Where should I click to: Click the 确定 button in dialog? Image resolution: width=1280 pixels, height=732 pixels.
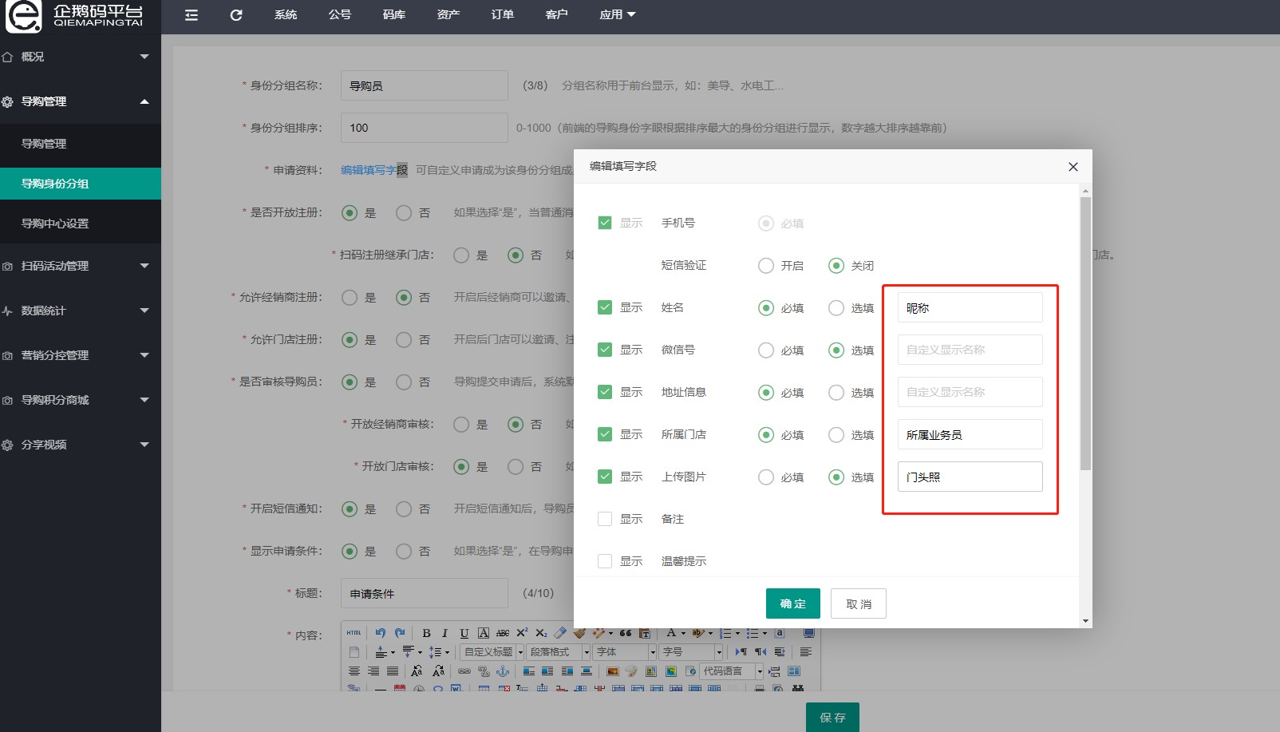pos(792,603)
